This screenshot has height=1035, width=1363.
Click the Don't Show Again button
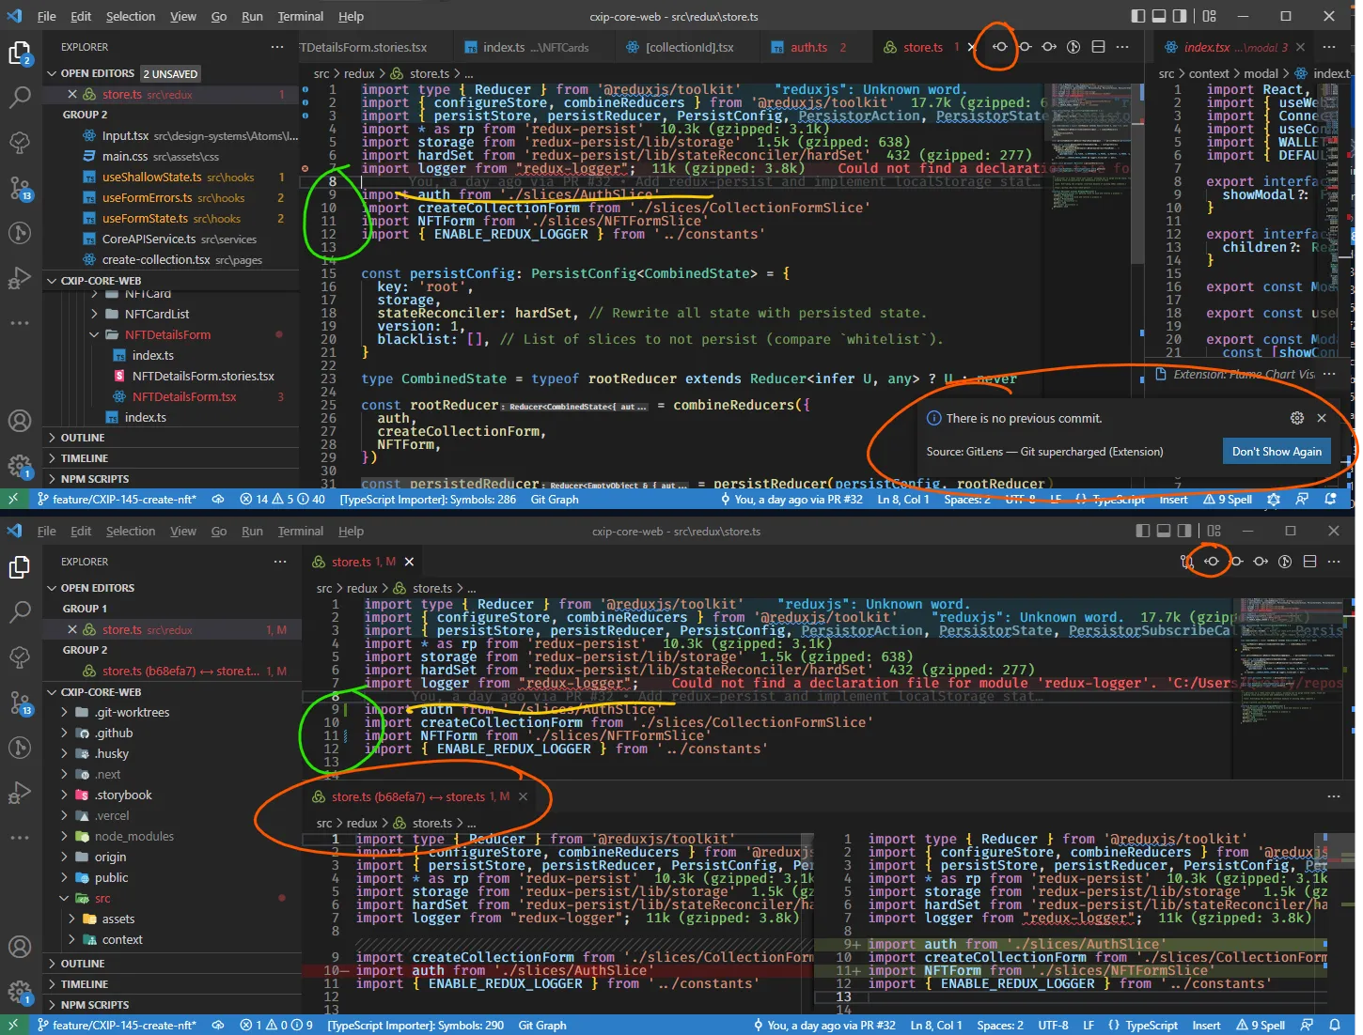(1276, 452)
